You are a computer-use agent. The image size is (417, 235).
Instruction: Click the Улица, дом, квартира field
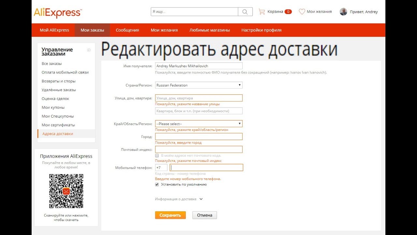tap(199, 98)
